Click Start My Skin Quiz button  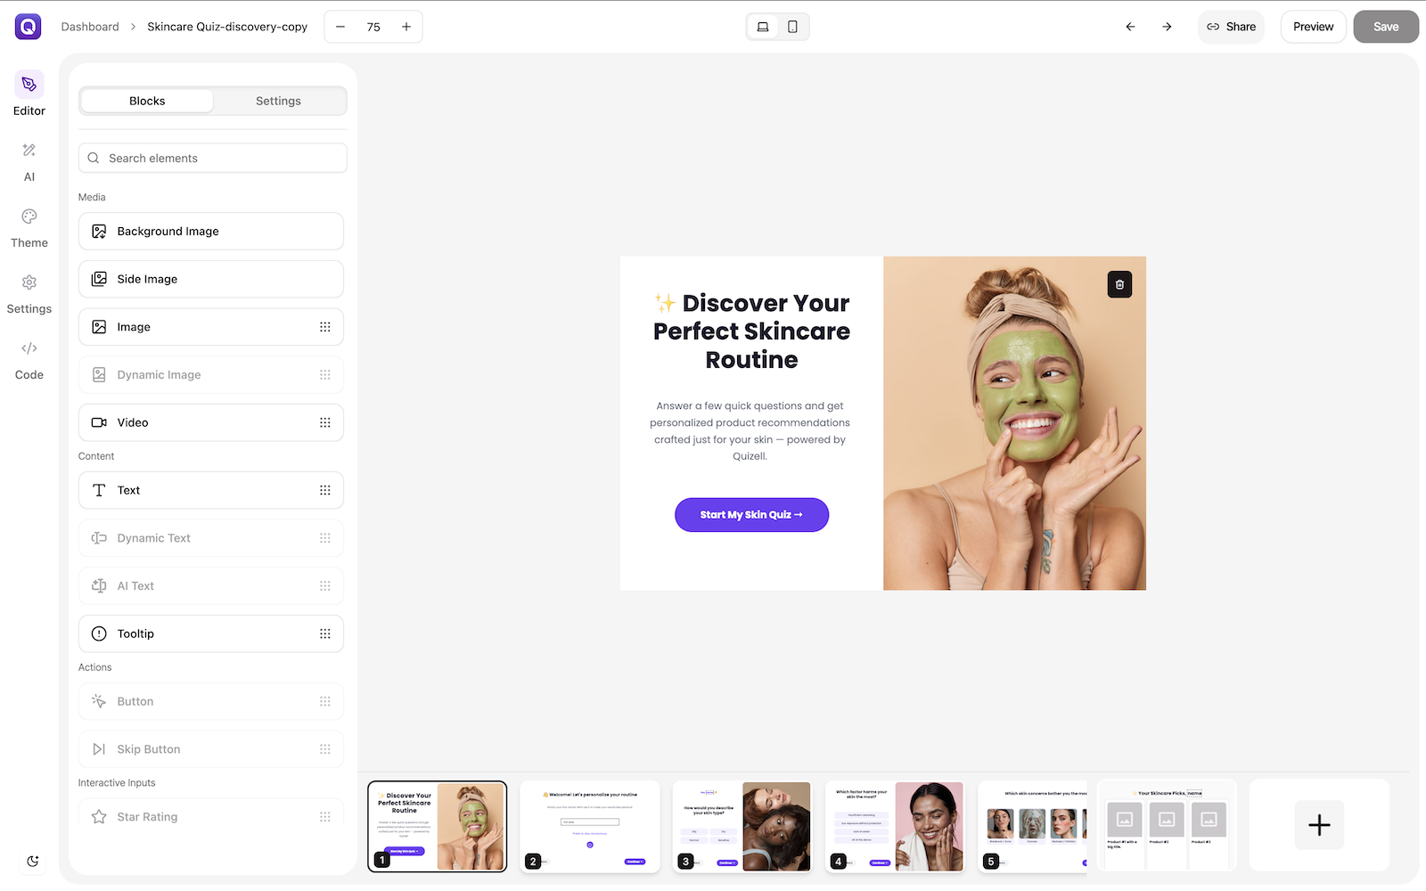click(x=751, y=515)
